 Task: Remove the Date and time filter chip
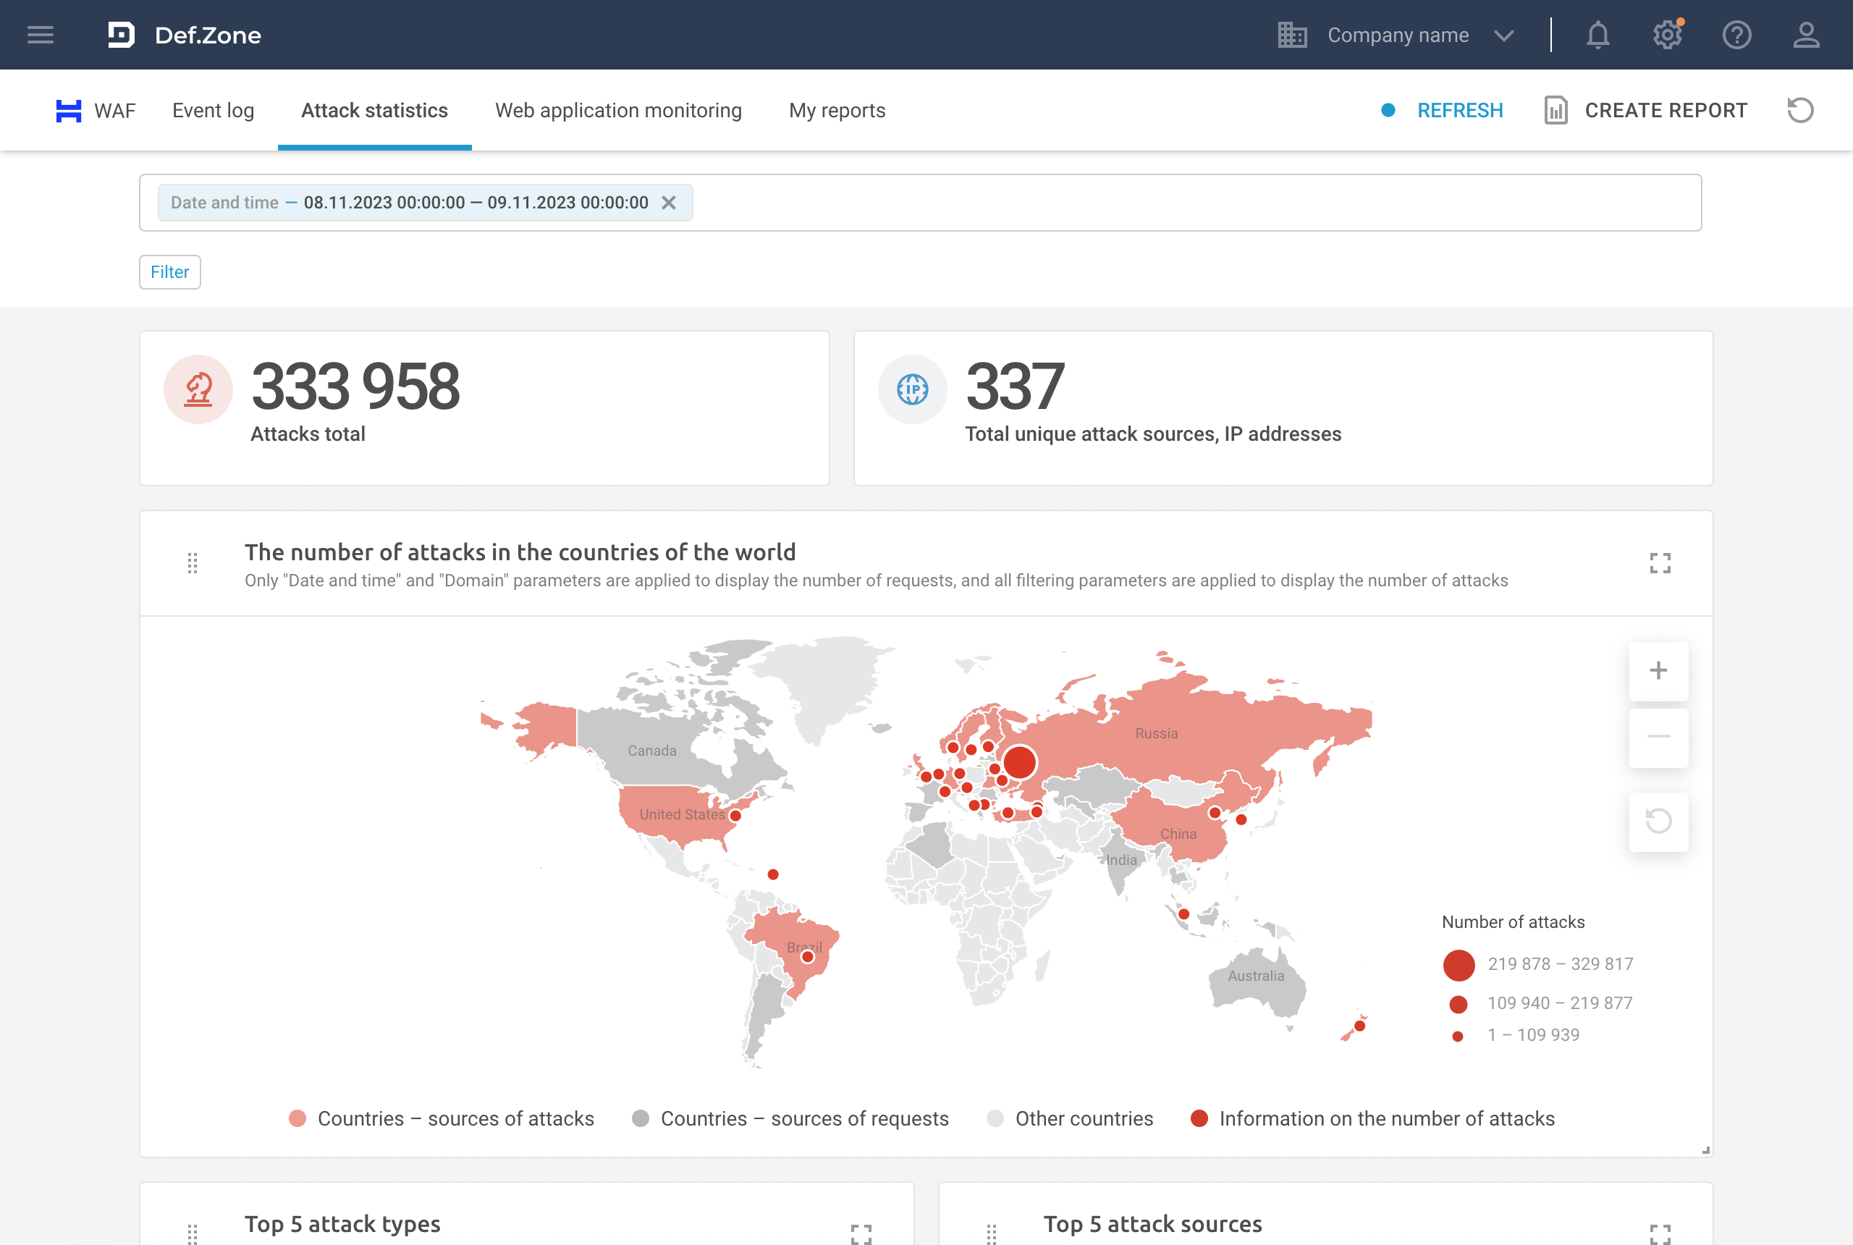click(669, 203)
